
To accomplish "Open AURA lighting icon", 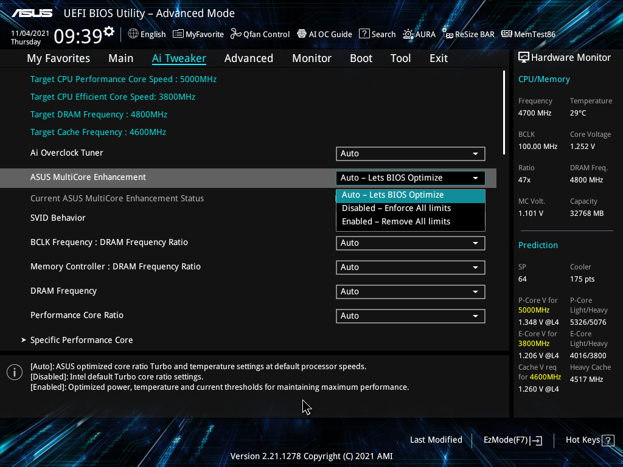I will 408,34.
